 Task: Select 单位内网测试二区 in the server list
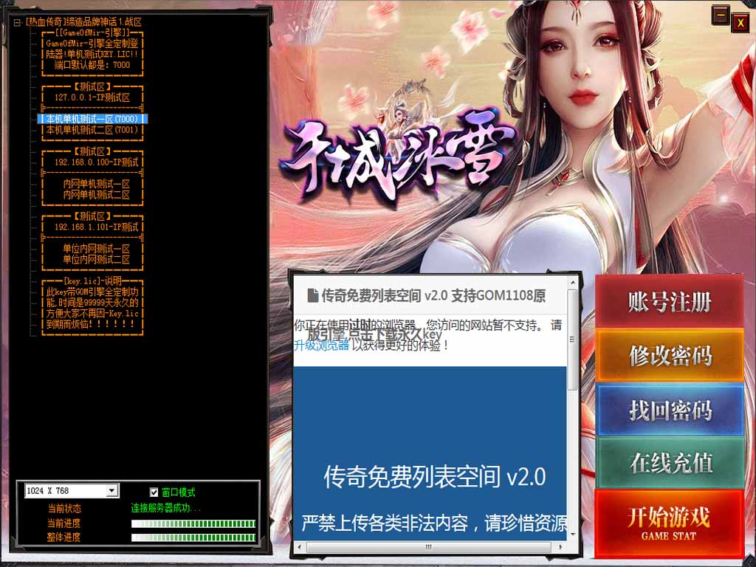point(96,260)
